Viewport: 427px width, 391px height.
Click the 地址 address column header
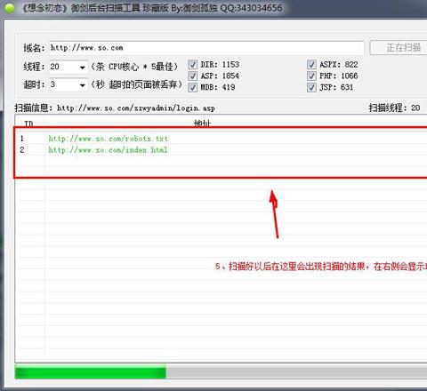pyautogui.click(x=202, y=124)
